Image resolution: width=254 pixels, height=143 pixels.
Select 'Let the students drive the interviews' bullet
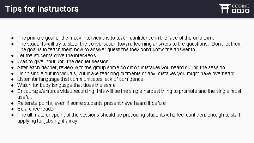(56, 55)
